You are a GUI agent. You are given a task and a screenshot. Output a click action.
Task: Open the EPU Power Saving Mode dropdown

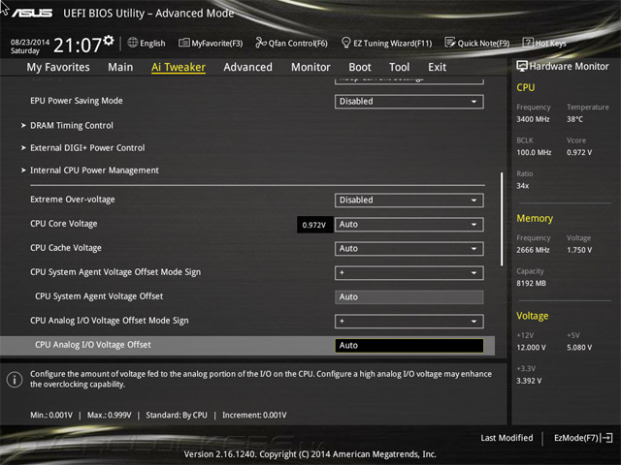pos(409,101)
